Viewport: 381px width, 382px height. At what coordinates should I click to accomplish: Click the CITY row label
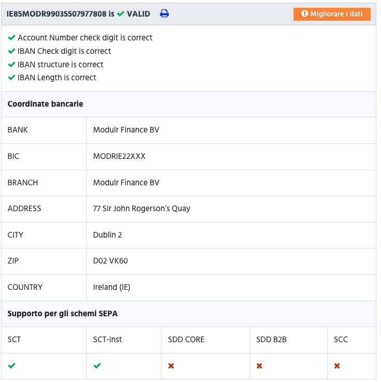16,235
